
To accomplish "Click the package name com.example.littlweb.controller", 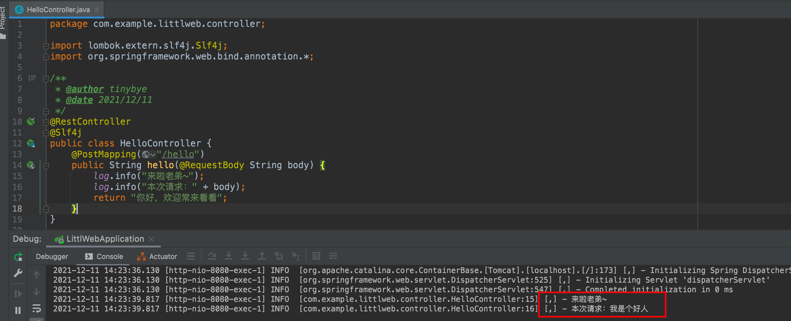I will point(177,24).
